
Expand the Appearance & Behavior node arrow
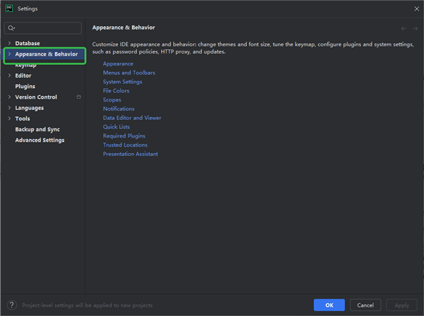click(8, 54)
